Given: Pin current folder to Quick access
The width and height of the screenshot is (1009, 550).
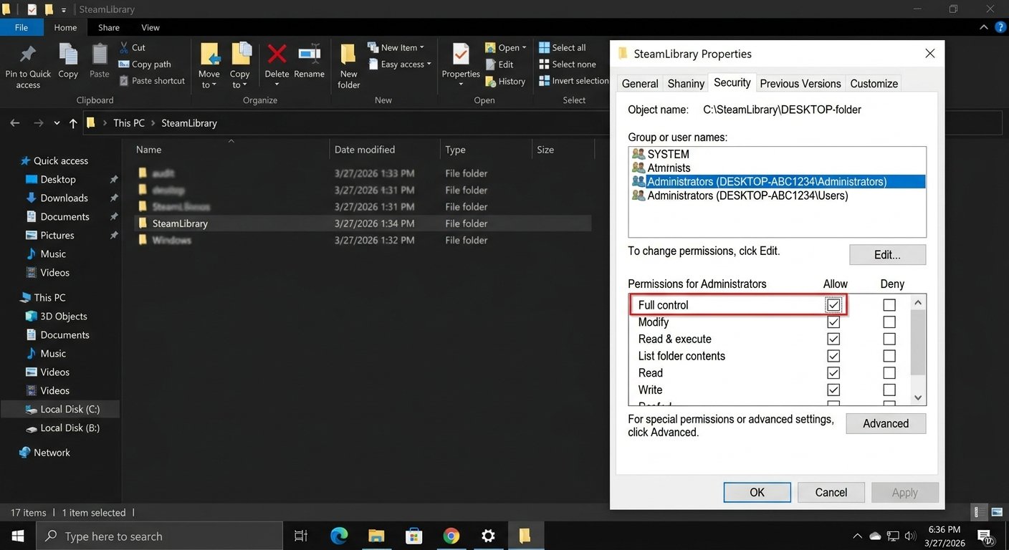Looking at the screenshot, I should [x=28, y=64].
